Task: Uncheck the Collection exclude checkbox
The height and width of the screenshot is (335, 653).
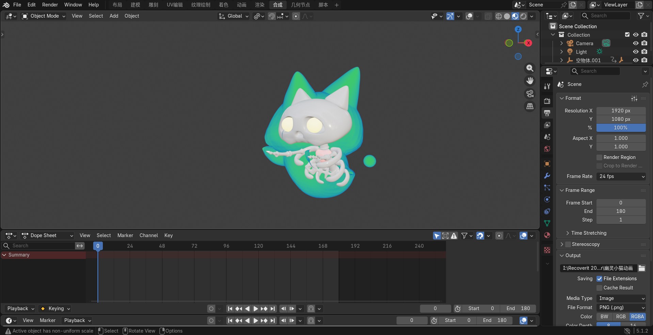Action: tap(627, 35)
